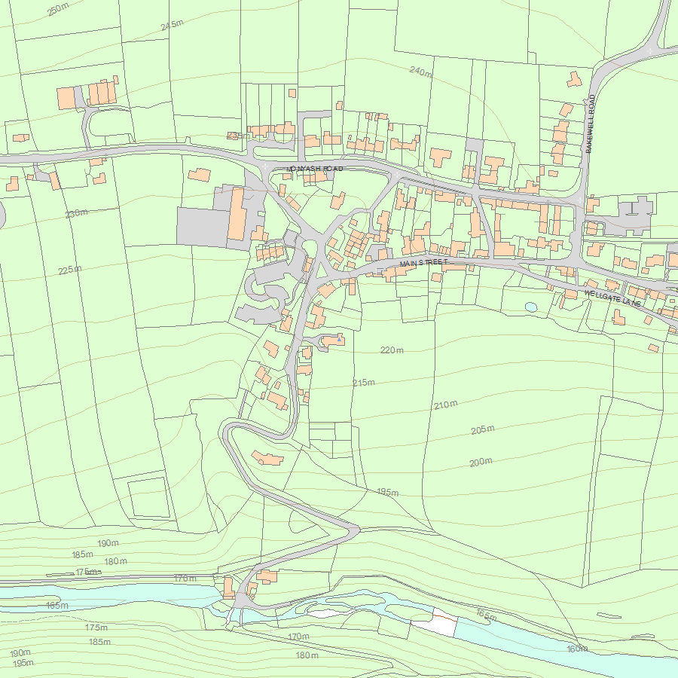678x678 pixels.
Task: Click the blue triangle map marker
Action: coord(340,340)
